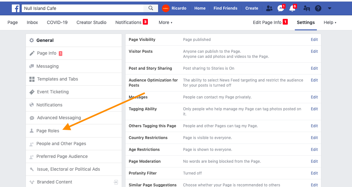Screen dimensions: 352x187
Task: Edit the Page Visibility setting
Action: [314, 40]
